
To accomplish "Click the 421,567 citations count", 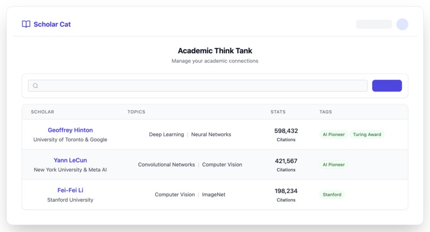I will click(286, 161).
